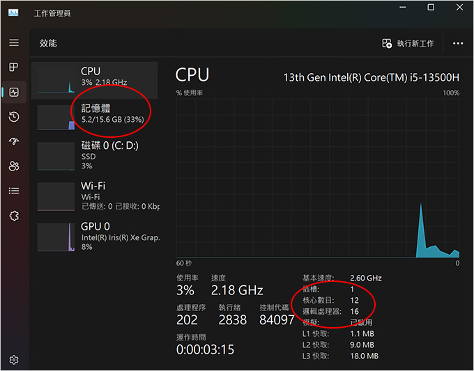Click the L2 快取 value 9.0 MB
This screenshot has height=371, width=474.
click(x=362, y=345)
